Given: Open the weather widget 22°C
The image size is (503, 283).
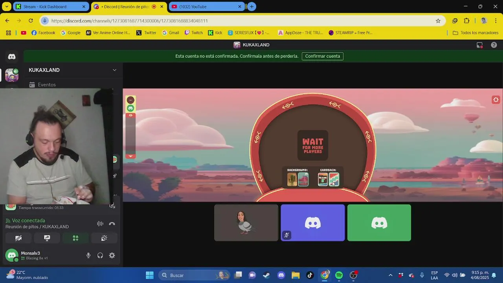Looking at the screenshot, I should tap(28, 275).
